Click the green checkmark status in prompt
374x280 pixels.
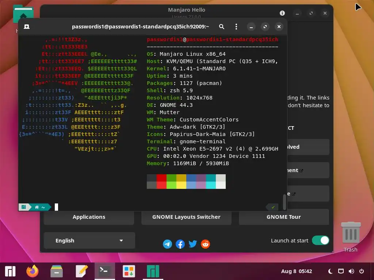[273, 207]
